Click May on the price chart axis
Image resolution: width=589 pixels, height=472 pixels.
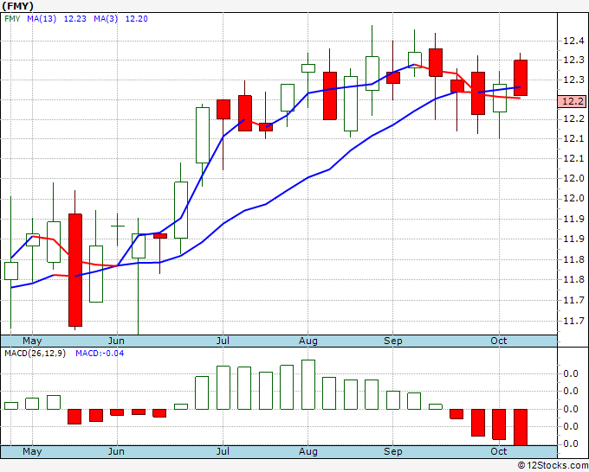tap(32, 341)
